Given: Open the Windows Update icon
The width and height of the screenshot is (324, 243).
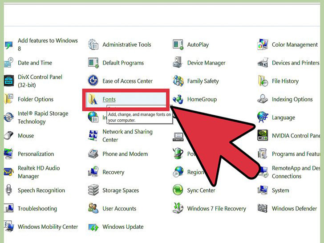Looking at the screenshot, I should 93,227.
